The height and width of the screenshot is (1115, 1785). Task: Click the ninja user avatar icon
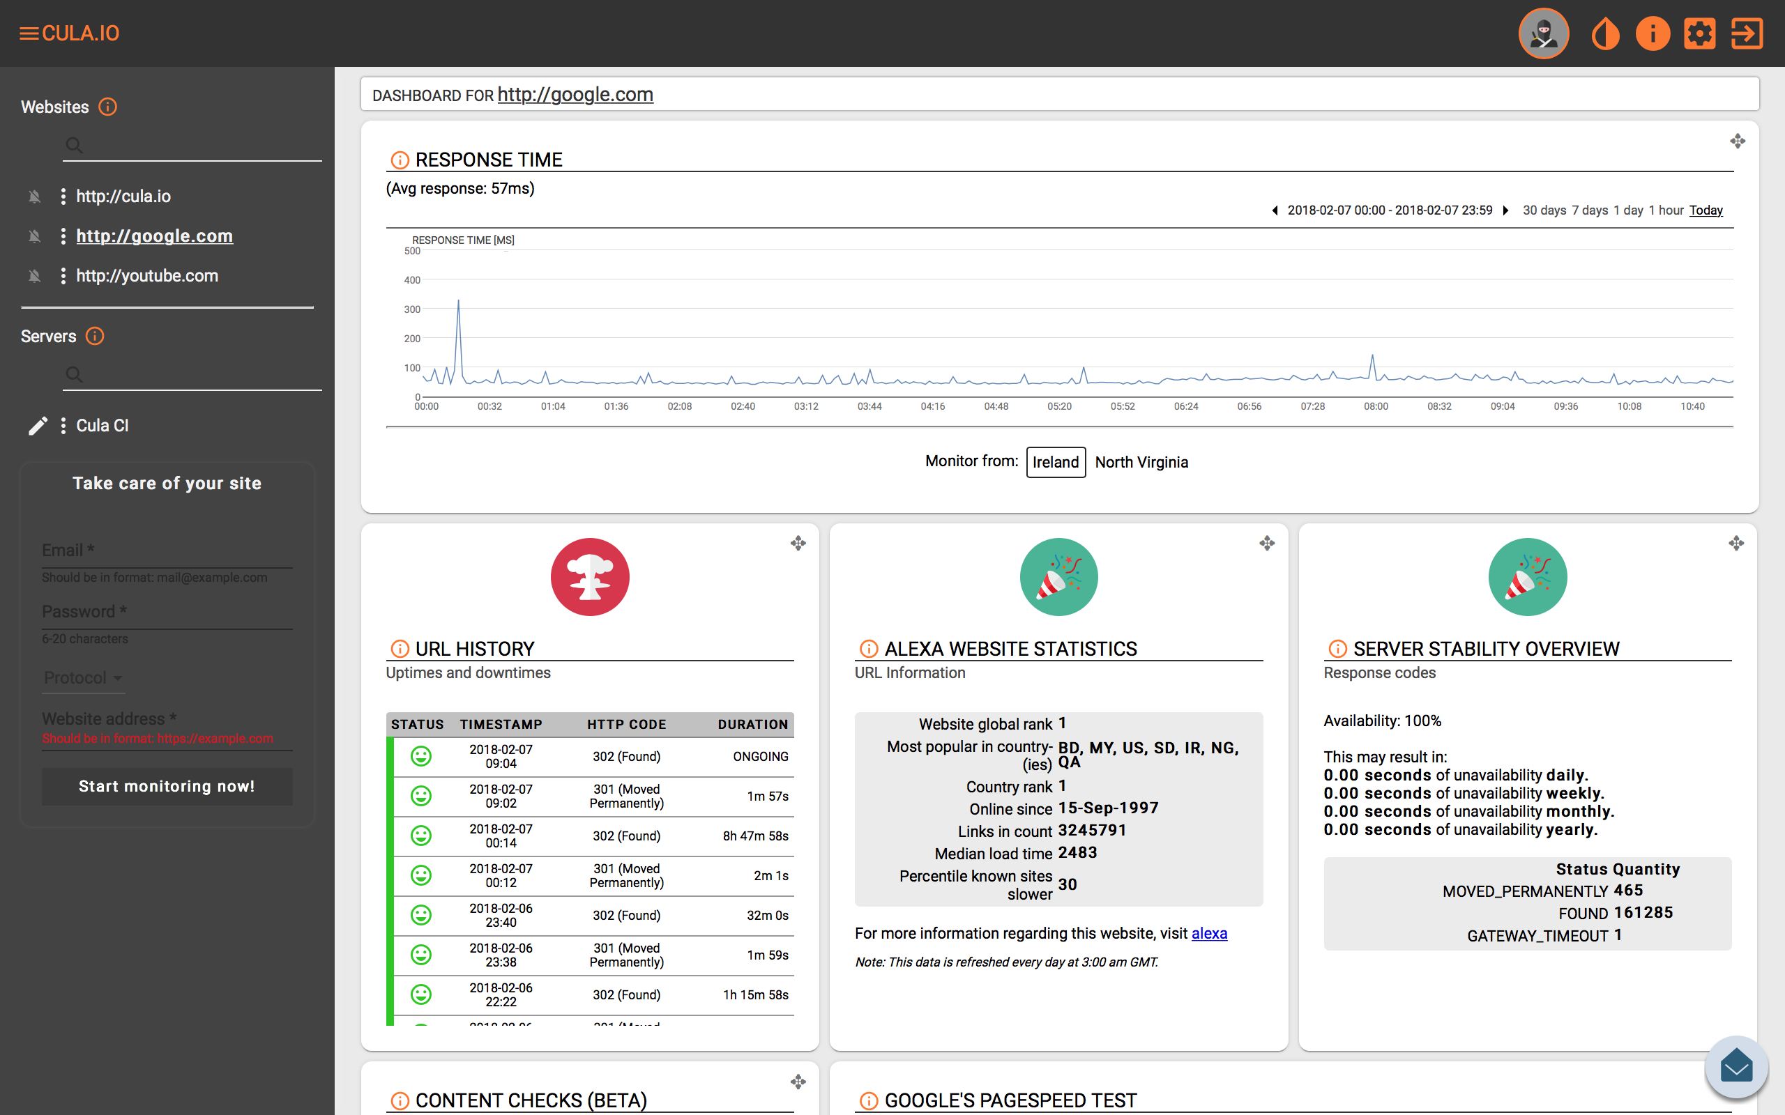click(x=1543, y=33)
